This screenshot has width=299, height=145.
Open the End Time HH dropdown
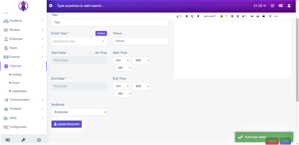121,86
